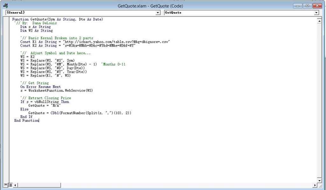The height and width of the screenshot is (190, 326).
Task: Click the vertical scrollbar up arrow
Action: coord(319,21)
